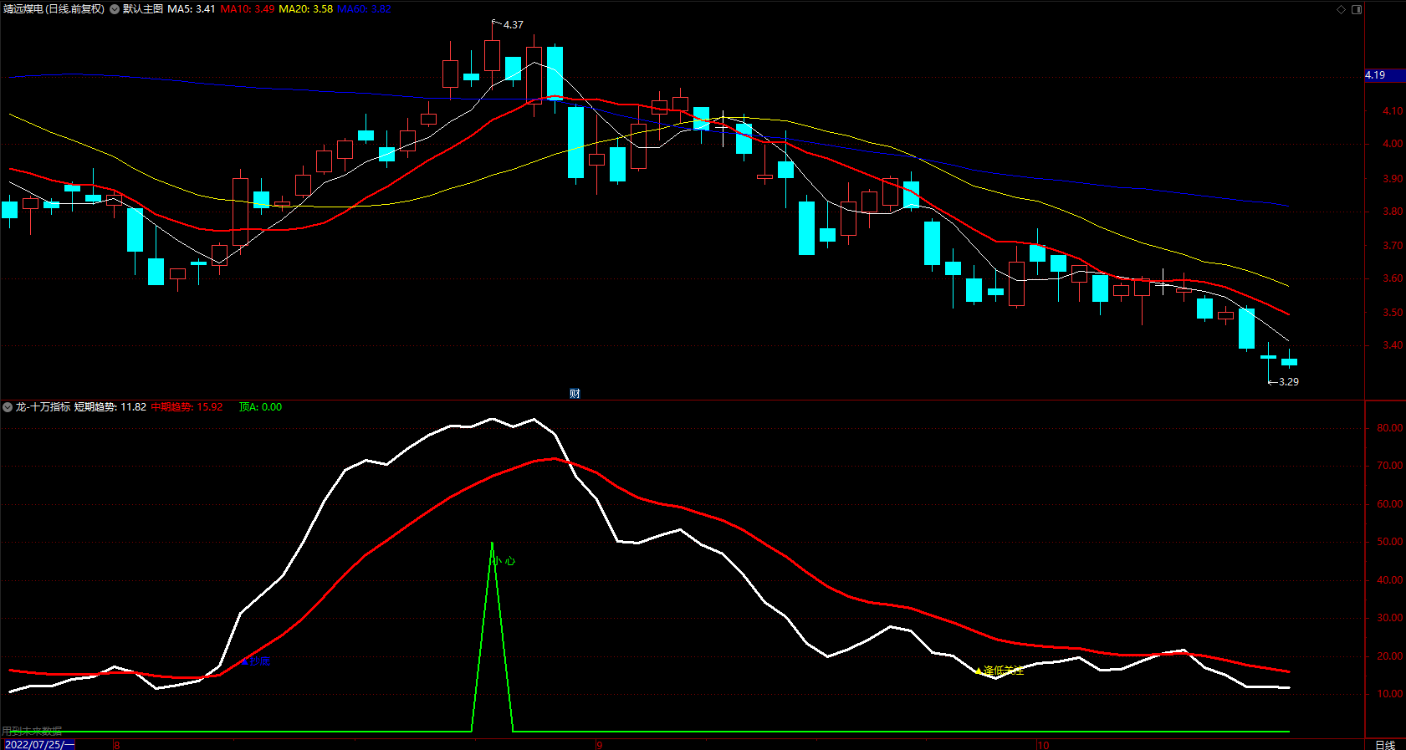The height and width of the screenshot is (750, 1406).
Task: Click the yellow 逢低关注 signal label
Action: pyautogui.click(x=1000, y=671)
